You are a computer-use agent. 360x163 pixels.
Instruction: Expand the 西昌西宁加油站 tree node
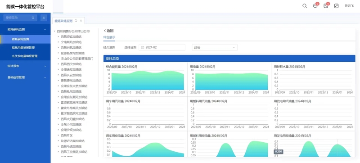coord(58,64)
